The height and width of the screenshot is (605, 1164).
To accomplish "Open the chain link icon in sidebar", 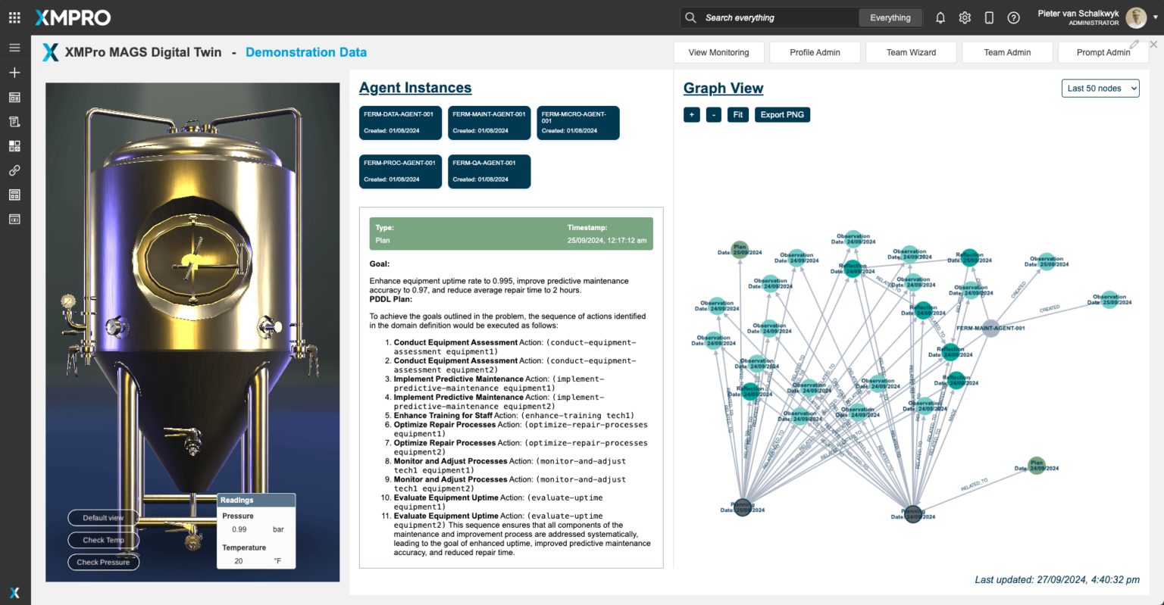I will click(x=14, y=170).
